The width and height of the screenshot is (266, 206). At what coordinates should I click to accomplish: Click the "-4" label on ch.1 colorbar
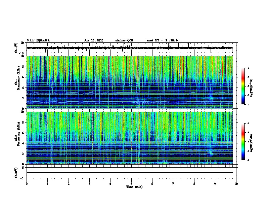pos(248,77)
